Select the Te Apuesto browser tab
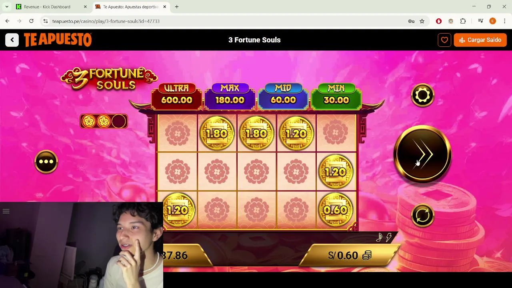The image size is (512, 288). 130,7
